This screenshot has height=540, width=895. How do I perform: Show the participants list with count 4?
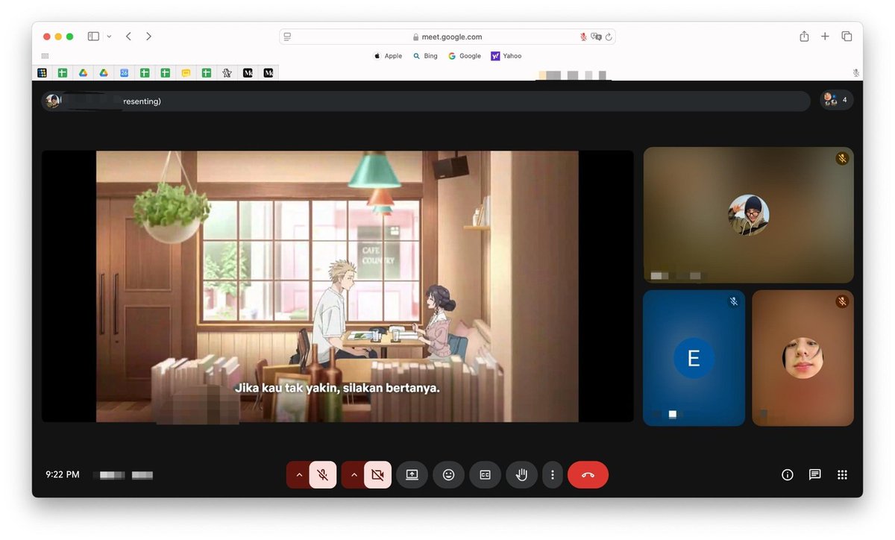(836, 100)
